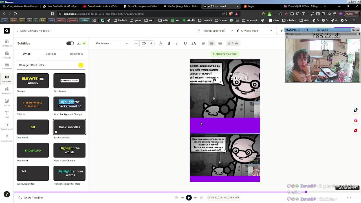
Task: Align subtitle text right
Action: [x=220, y=43]
